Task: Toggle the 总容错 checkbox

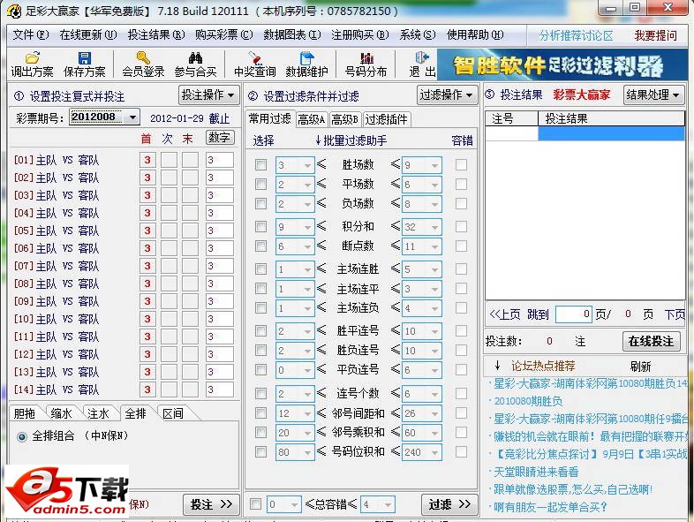Action: coord(255,503)
